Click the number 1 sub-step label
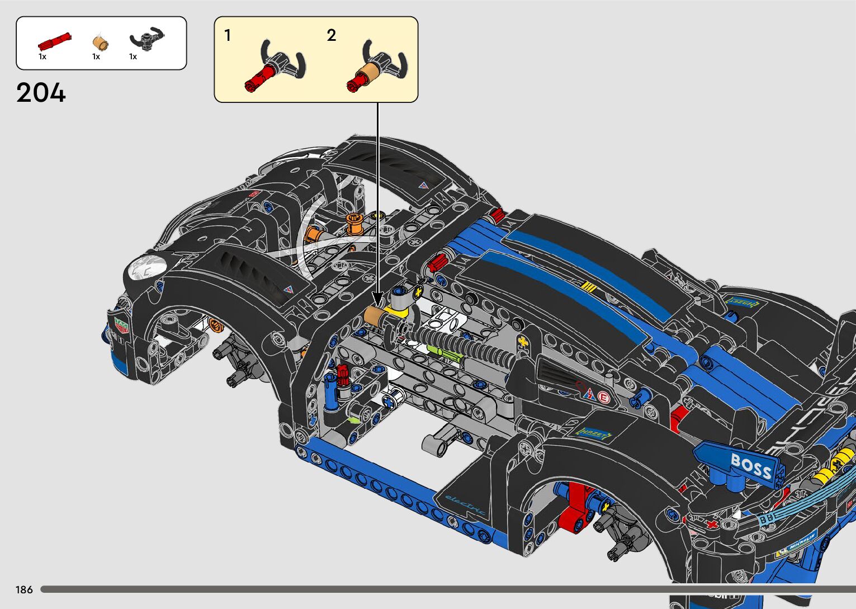The width and height of the screenshot is (856, 609). 228,36
